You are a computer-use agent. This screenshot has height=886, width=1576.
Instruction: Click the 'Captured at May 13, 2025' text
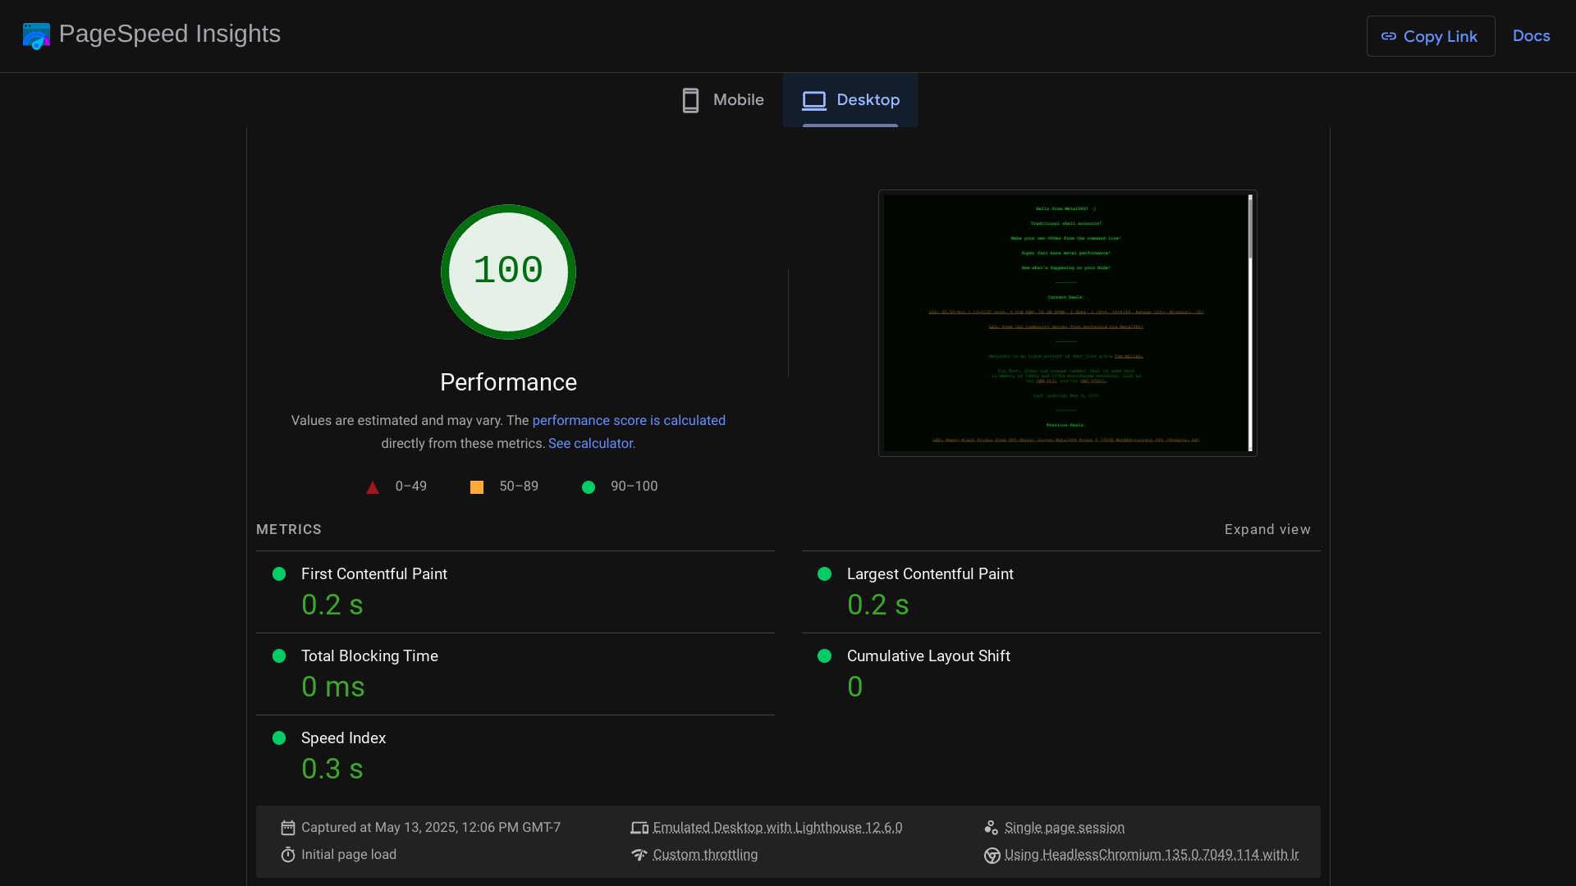coord(431,828)
